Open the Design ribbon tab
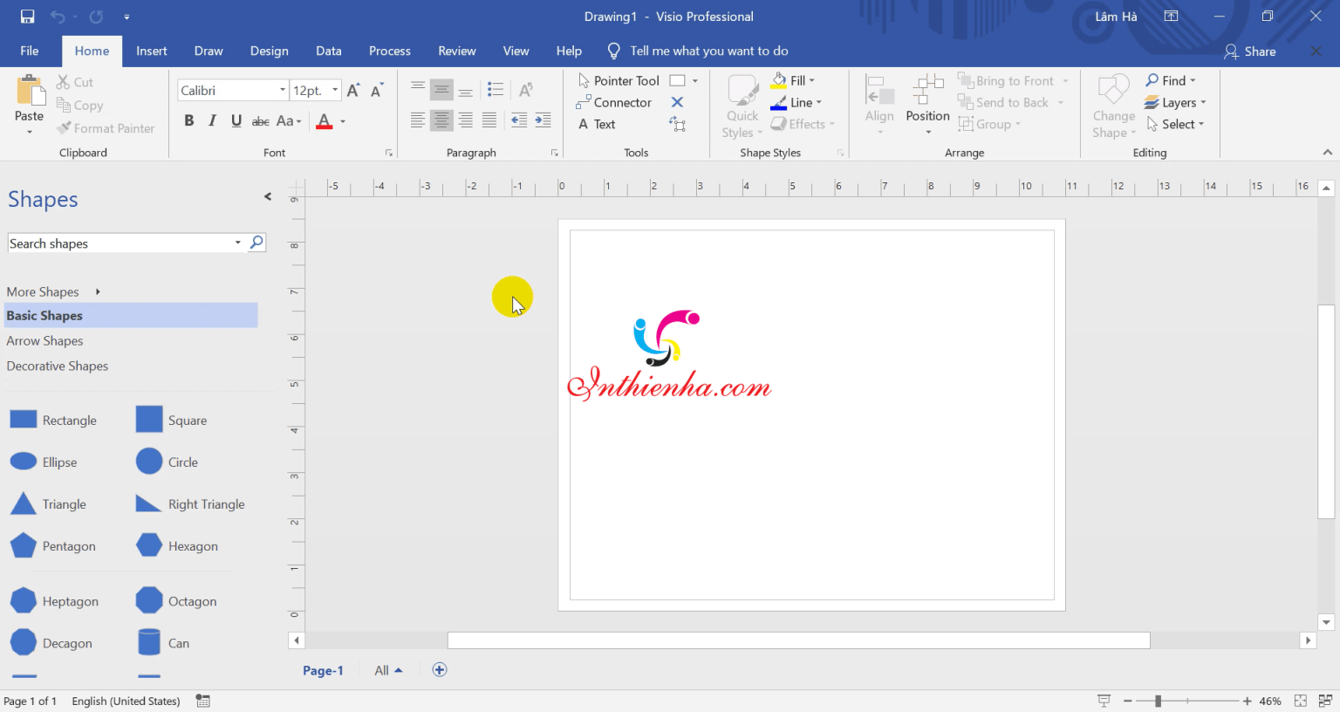The width and height of the screenshot is (1340, 712). (x=269, y=51)
